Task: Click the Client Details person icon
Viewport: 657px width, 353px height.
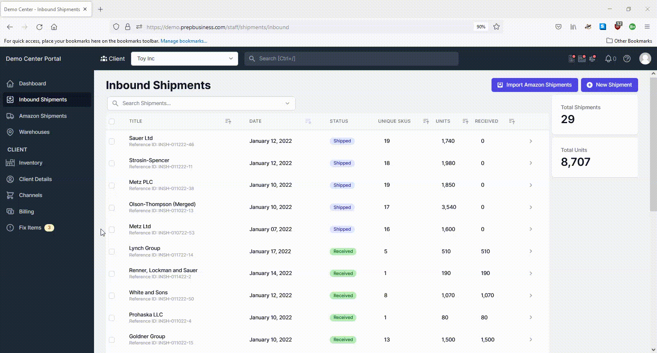Action: (x=10, y=179)
